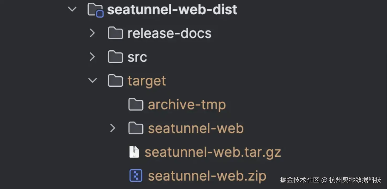Expand the seatunnel-web folder chevron
Image resolution: width=387 pixels, height=189 pixels.
[x=113, y=128]
